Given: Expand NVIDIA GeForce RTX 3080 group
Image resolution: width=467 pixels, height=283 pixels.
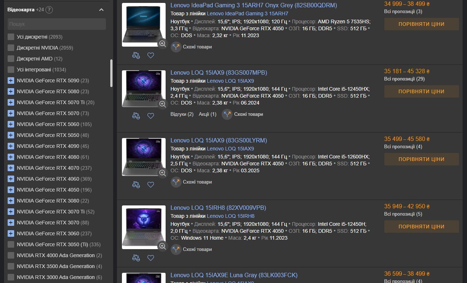Looking at the screenshot, I should tap(11, 201).
